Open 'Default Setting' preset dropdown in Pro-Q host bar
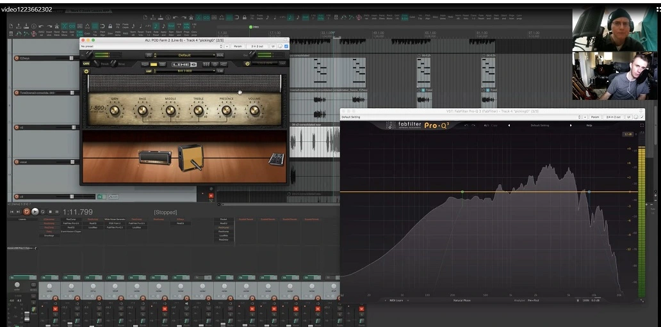Viewport: 661px width, 327px height. click(x=461, y=116)
